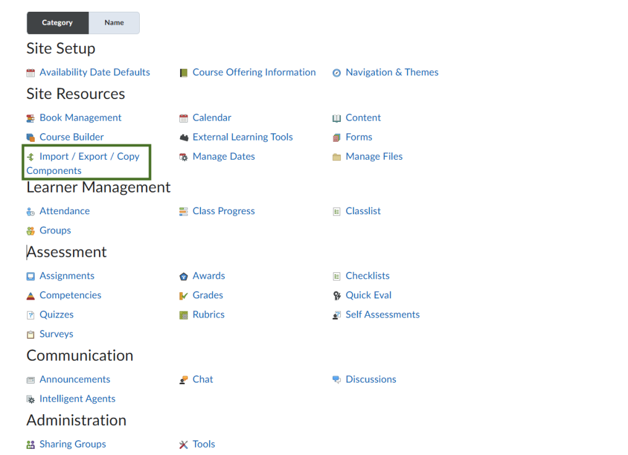This screenshot has height=455, width=628.
Task: Open the Quick Eval link
Action: coord(369,295)
